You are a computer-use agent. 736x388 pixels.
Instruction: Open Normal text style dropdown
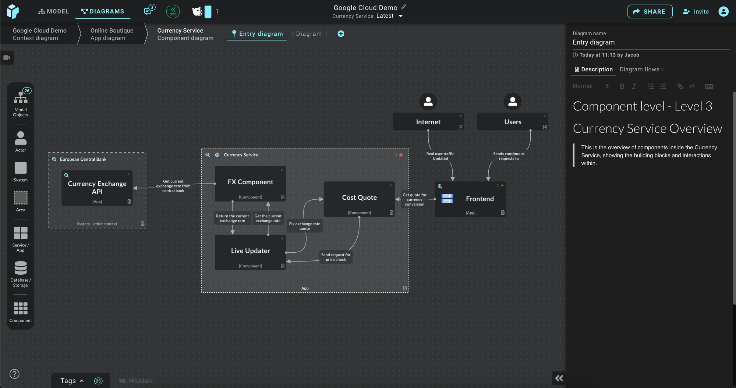591,86
